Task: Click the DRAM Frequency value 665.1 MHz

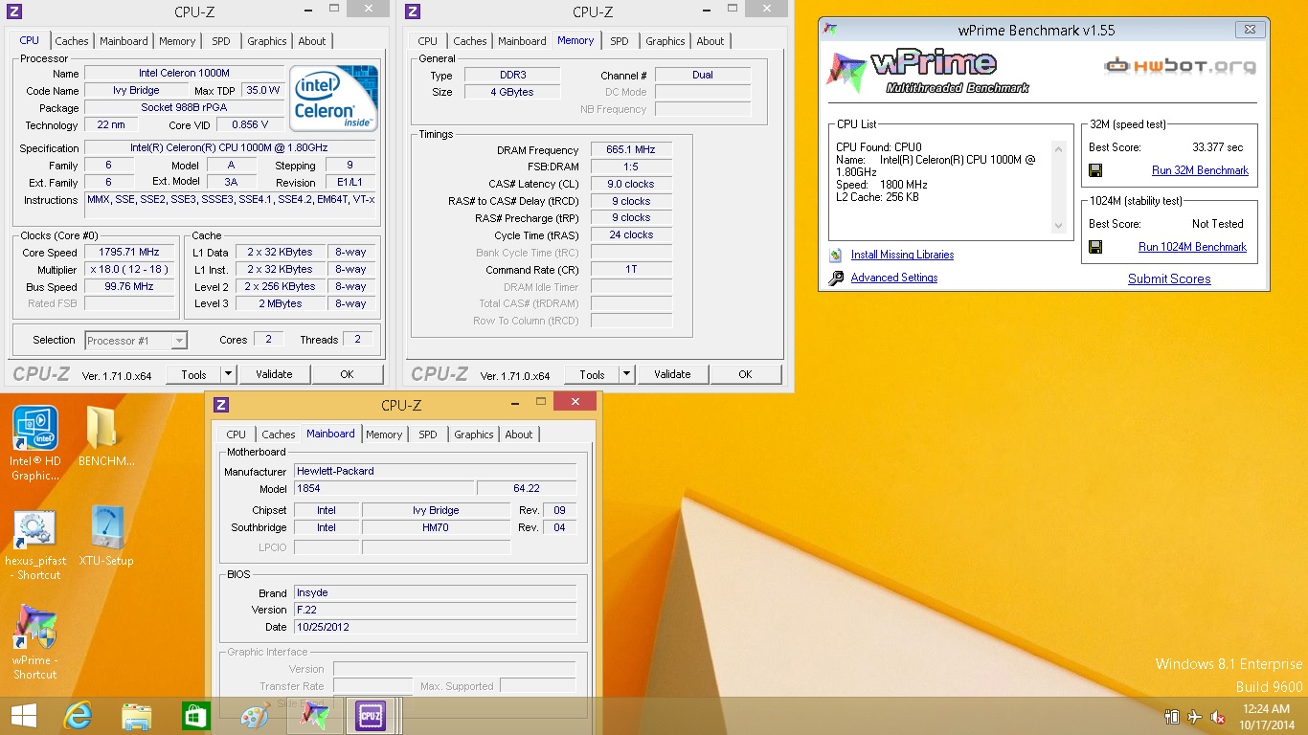Action: (631, 150)
